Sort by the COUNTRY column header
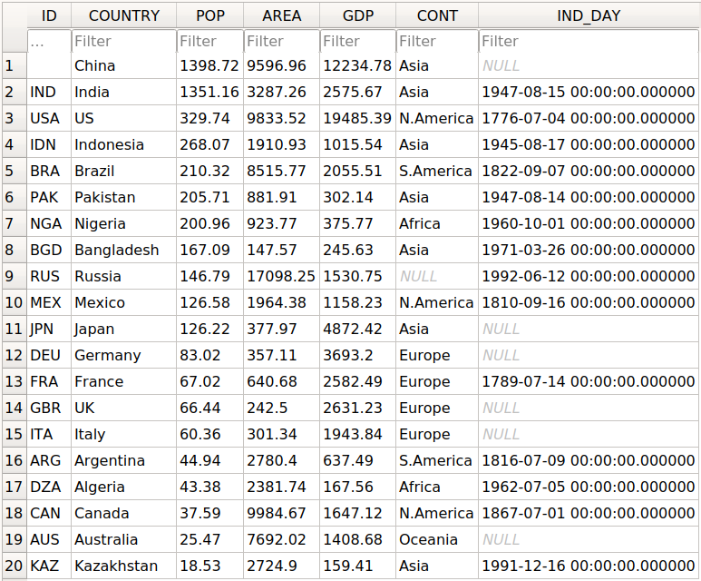This screenshot has height=581, width=701. [x=124, y=15]
